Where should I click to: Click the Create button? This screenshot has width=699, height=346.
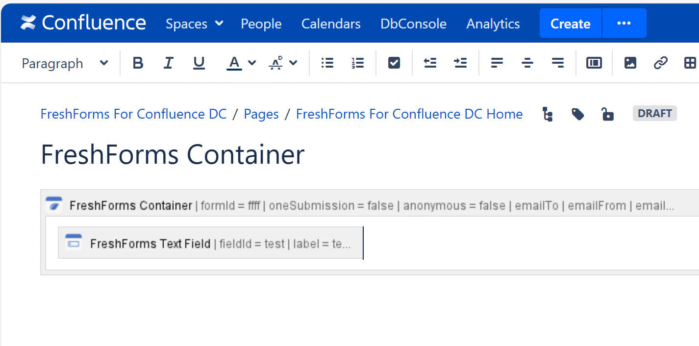(x=570, y=24)
